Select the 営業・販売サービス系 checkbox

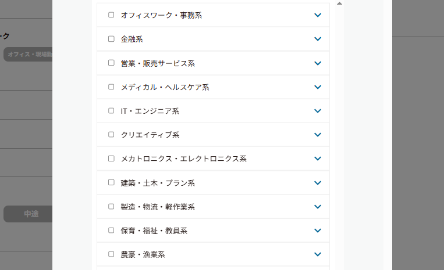tap(111, 63)
